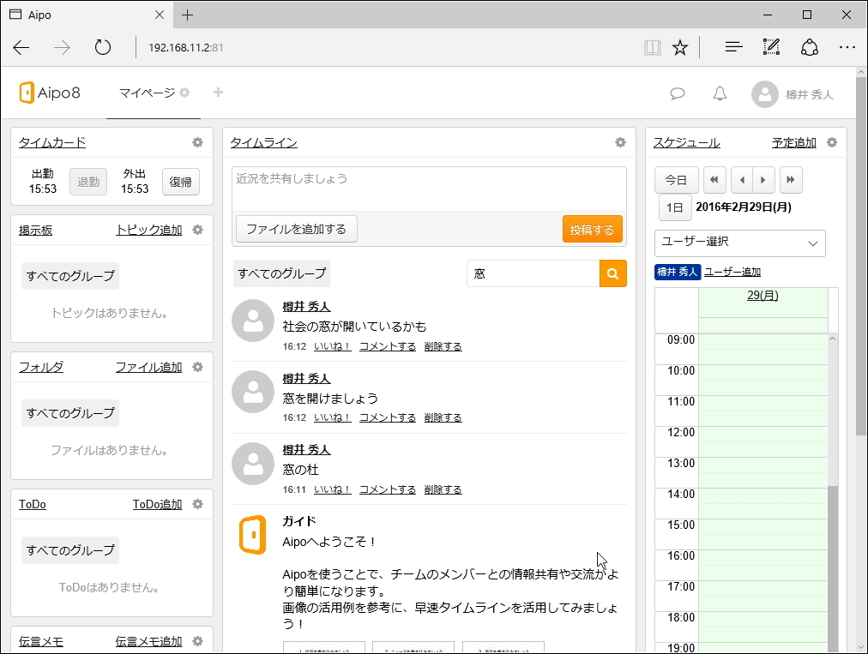Screen dimensions: 868x654
Task: Jump to the next day arrow in schedule
Action: click(x=763, y=179)
